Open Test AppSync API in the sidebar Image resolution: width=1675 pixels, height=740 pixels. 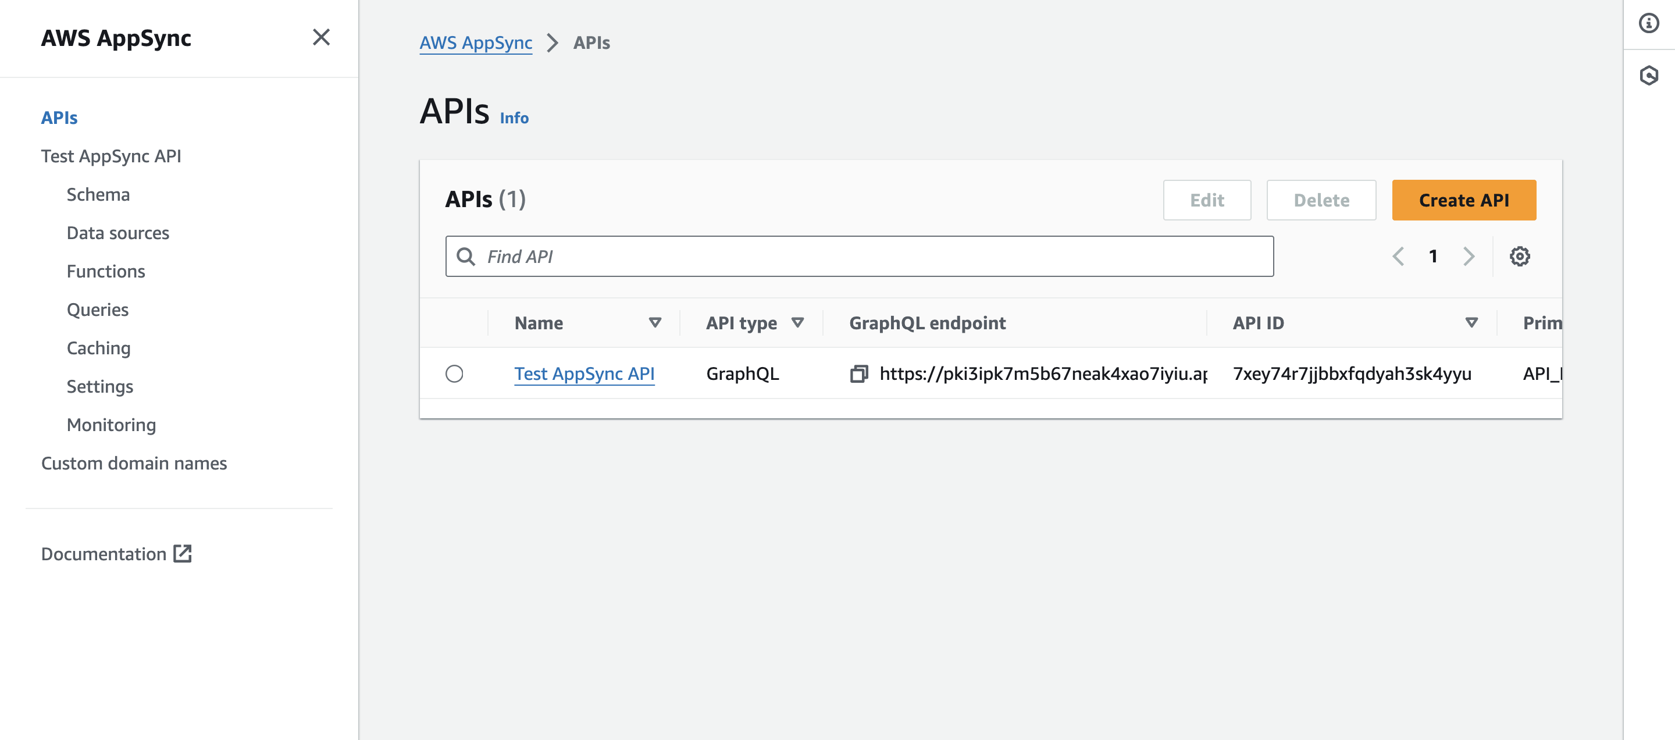click(x=111, y=156)
